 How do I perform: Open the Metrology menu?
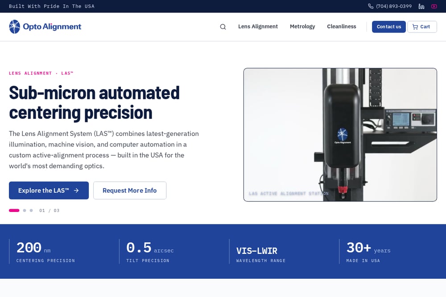(302, 26)
